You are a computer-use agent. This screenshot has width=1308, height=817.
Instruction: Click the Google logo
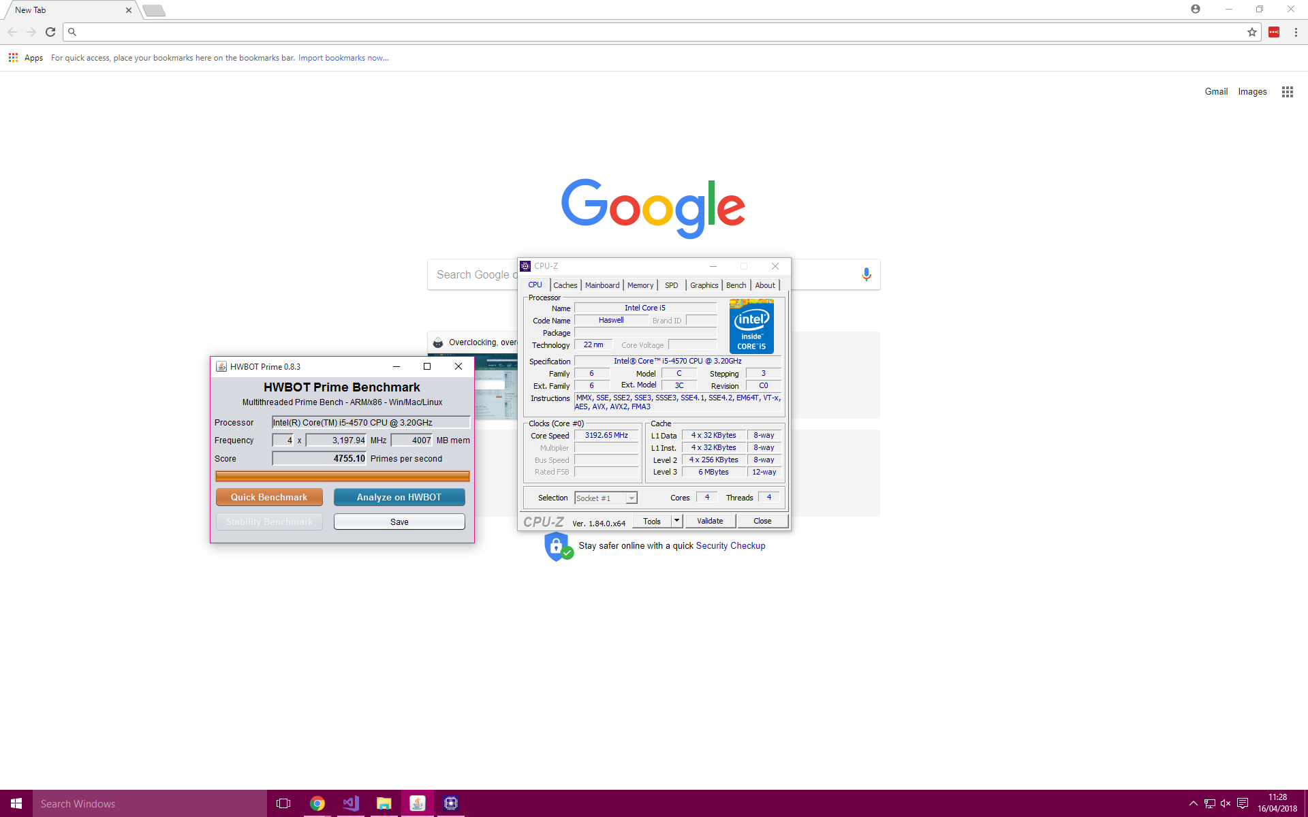[653, 208]
